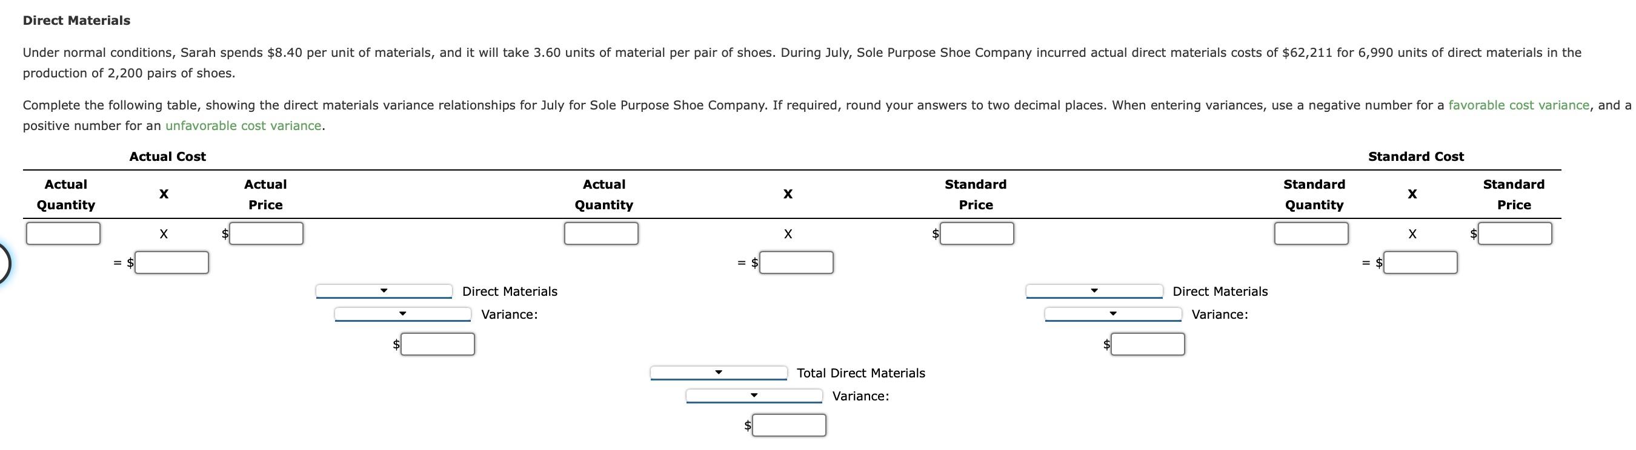
Task: Open the Total Variance type dropdown
Action: 754,396
